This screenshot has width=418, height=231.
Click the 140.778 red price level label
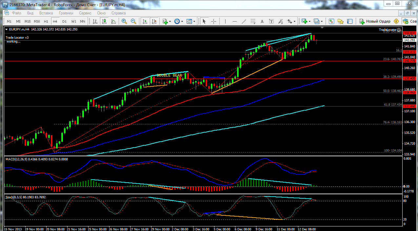(x=410, y=61)
